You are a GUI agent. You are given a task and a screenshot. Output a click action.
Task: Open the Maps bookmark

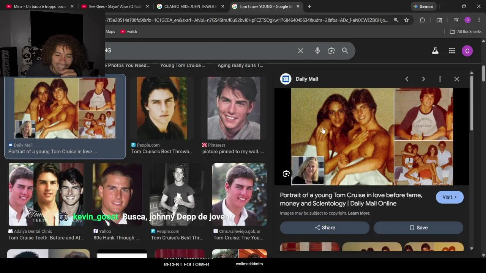tap(110, 31)
